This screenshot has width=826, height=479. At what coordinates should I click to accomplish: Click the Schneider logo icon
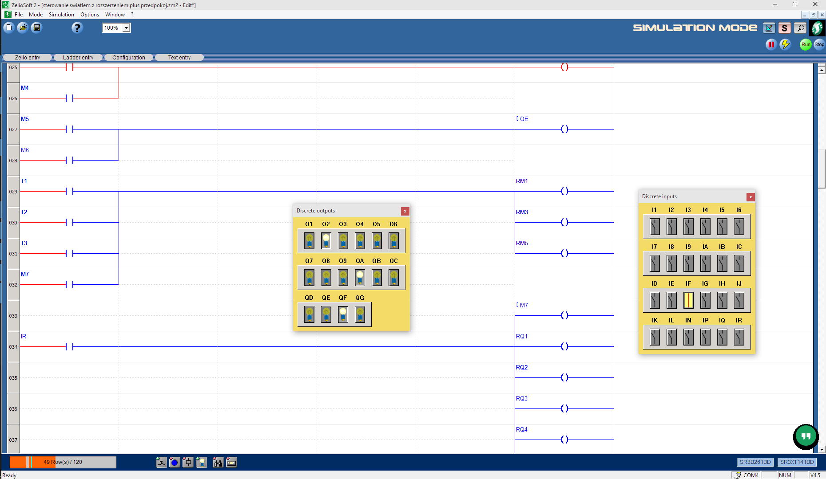817,28
